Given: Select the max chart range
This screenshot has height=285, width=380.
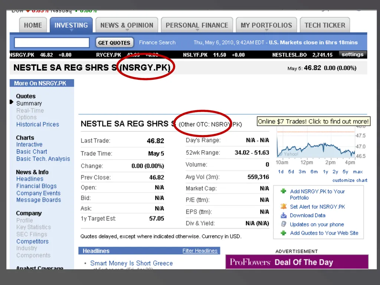Looking at the screenshot, I should (x=358, y=171).
